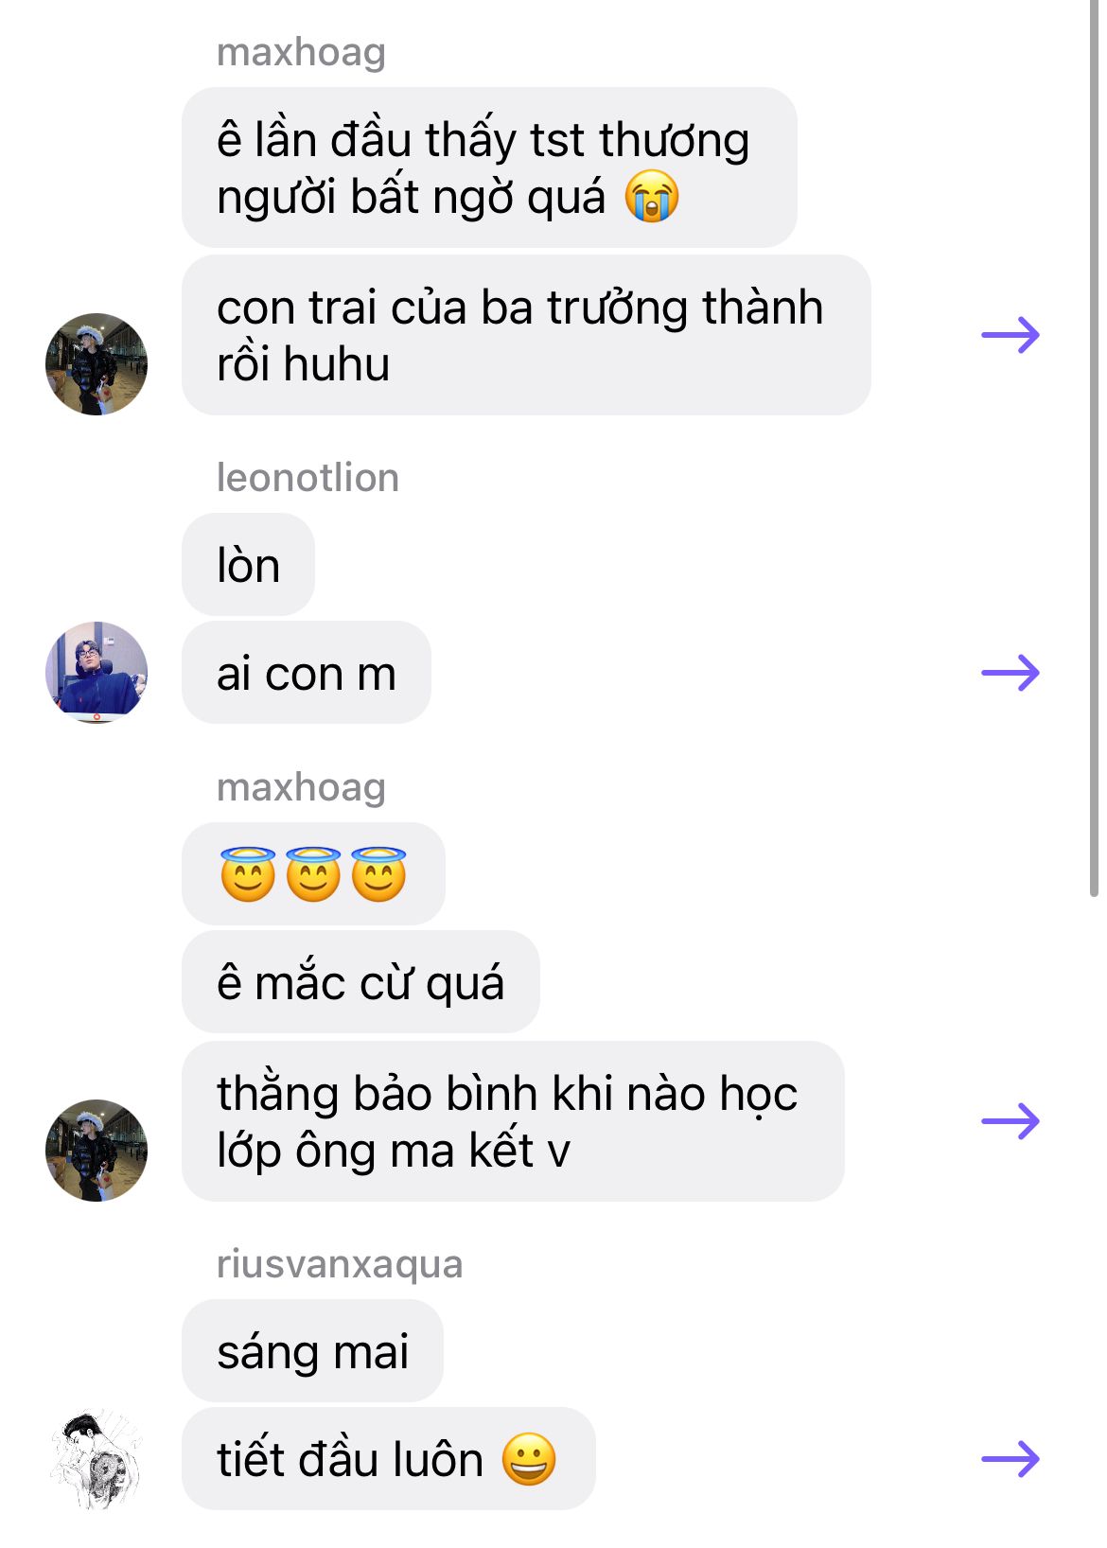Open the leonotlion username label
Screen dimensions: 1107x1548
click(x=307, y=478)
